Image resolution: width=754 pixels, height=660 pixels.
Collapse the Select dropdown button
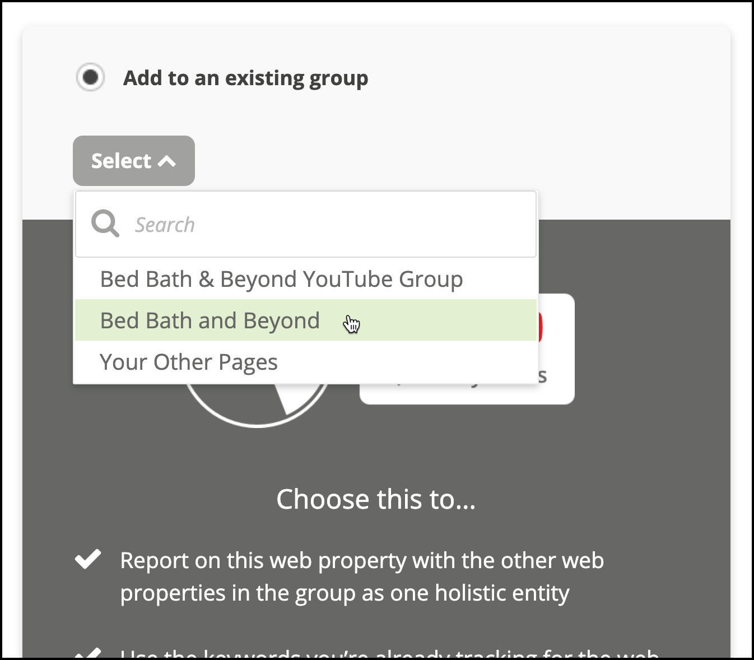click(x=134, y=161)
